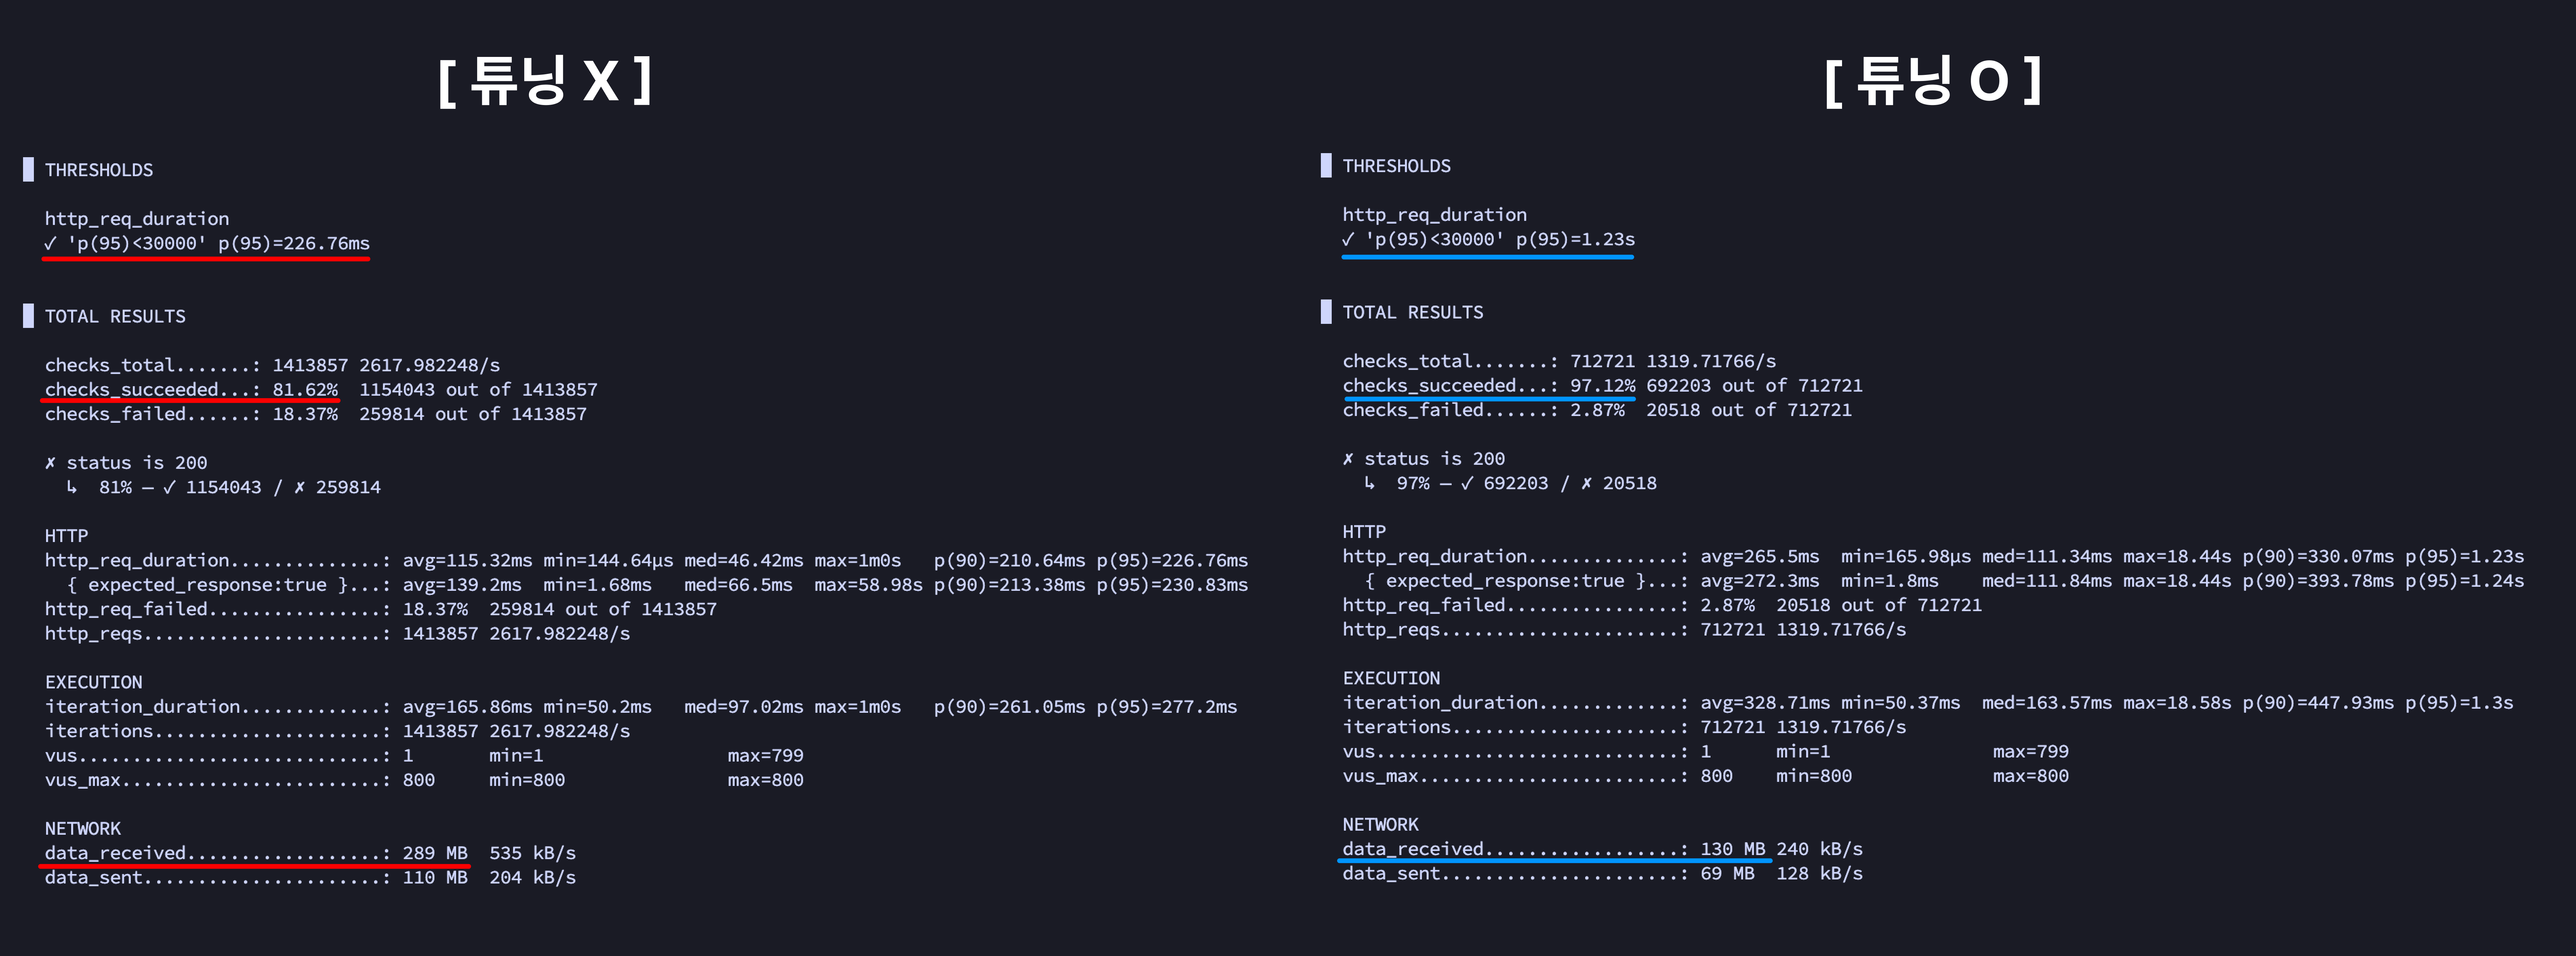2576x956 pixels.
Task: Click the red-underlined 289 MB data_received value
Action: [x=435, y=853]
